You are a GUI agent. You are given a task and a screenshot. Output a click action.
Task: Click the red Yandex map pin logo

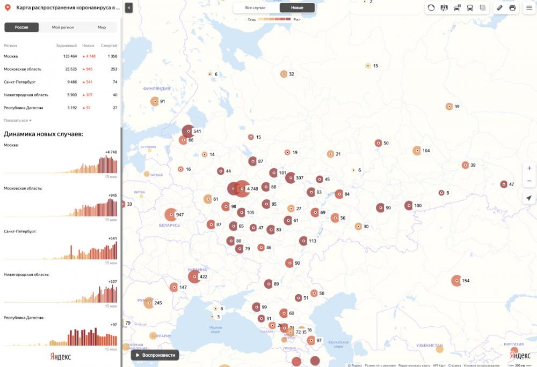click(x=8, y=8)
